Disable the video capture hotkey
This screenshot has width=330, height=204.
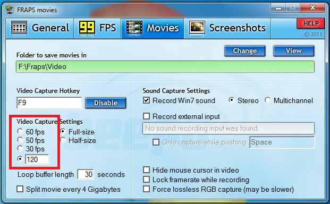click(106, 103)
